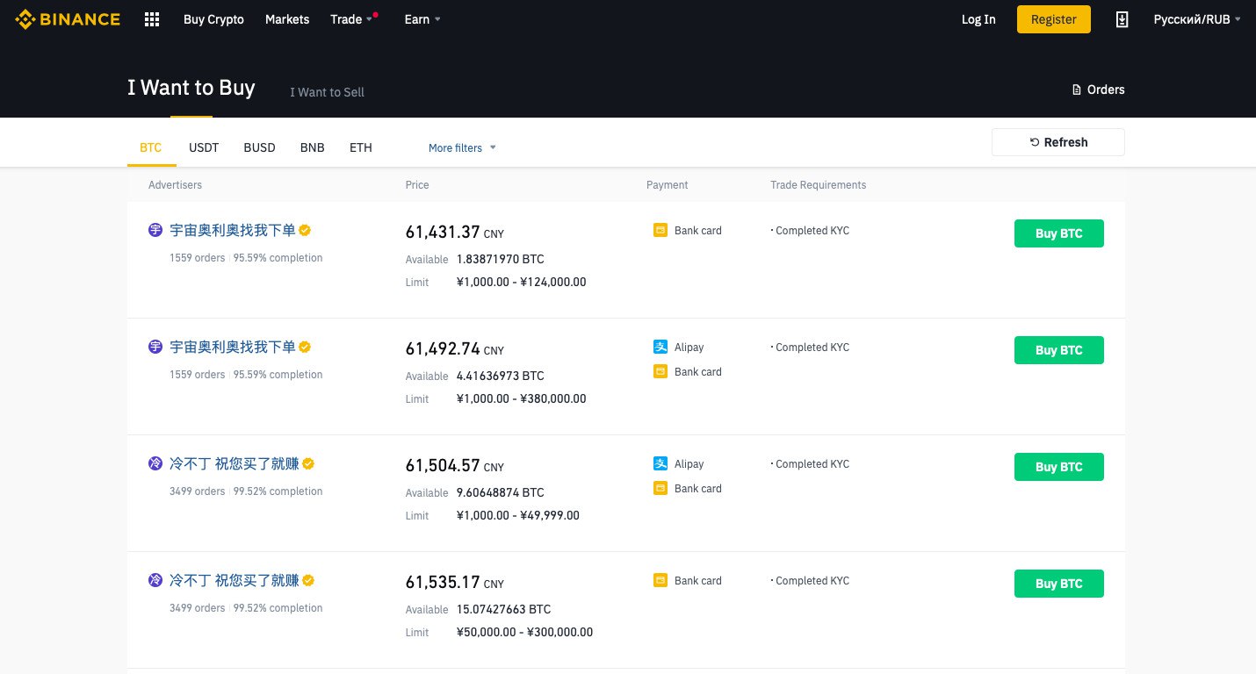Click verified badge in the 61,535.17 row
The width and height of the screenshot is (1256, 674).
308,580
